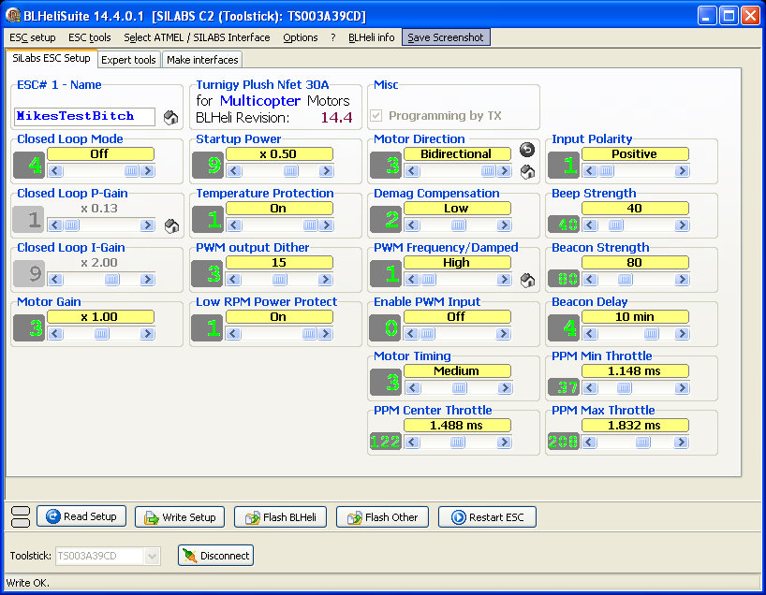
Task: Click the default icon beside ESC name field
Action: [x=170, y=118]
